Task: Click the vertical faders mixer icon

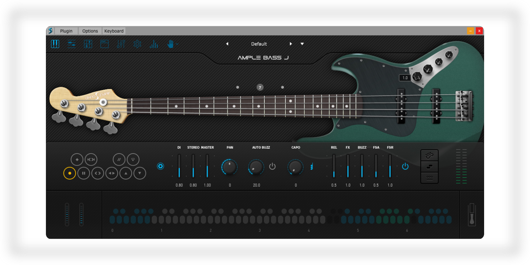Action: pyautogui.click(x=121, y=44)
